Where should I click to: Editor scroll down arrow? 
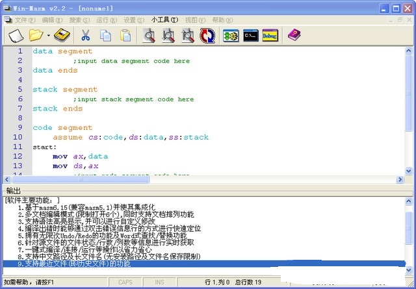click(x=409, y=171)
